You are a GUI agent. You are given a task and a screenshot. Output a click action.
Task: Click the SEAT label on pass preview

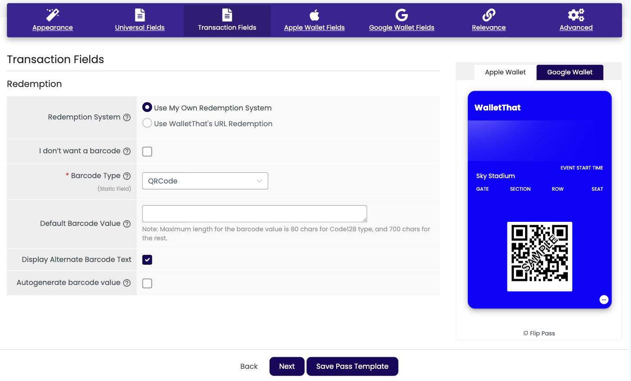click(597, 189)
